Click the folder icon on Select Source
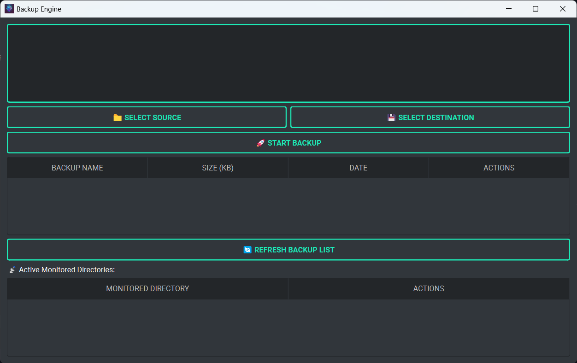 [118, 117]
